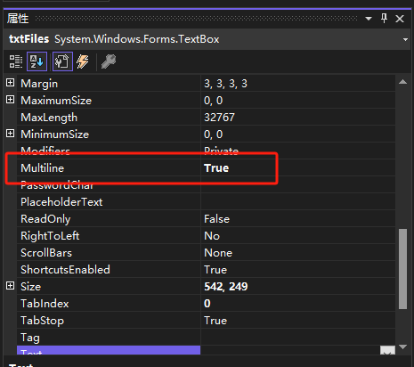Click the scroll up arrow of property grid

[402, 82]
